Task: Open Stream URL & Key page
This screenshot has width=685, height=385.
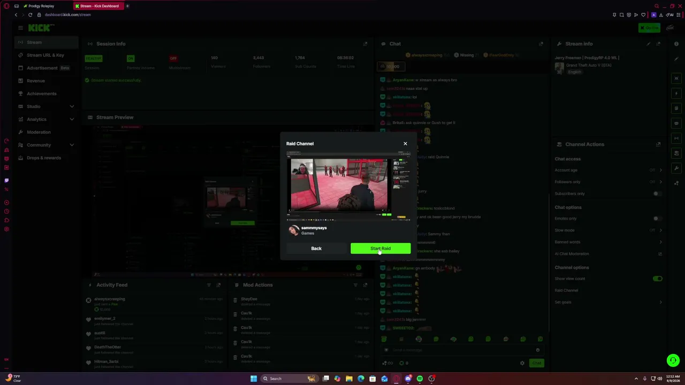Action: (x=47, y=55)
